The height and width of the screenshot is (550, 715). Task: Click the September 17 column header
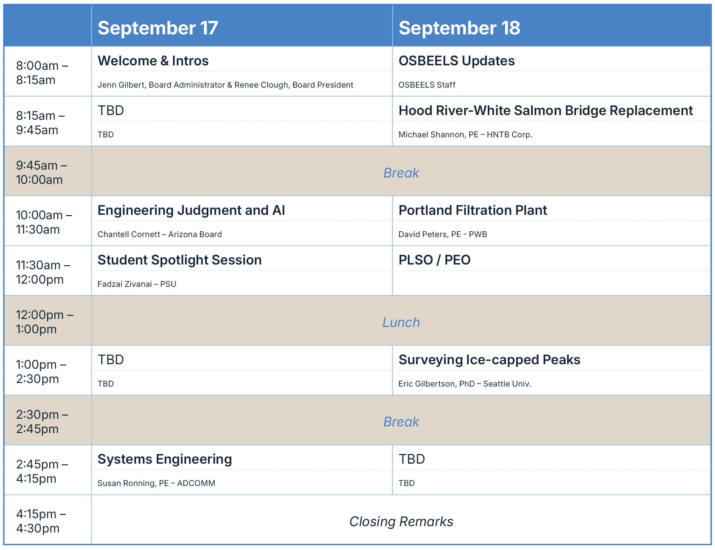click(x=157, y=28)
